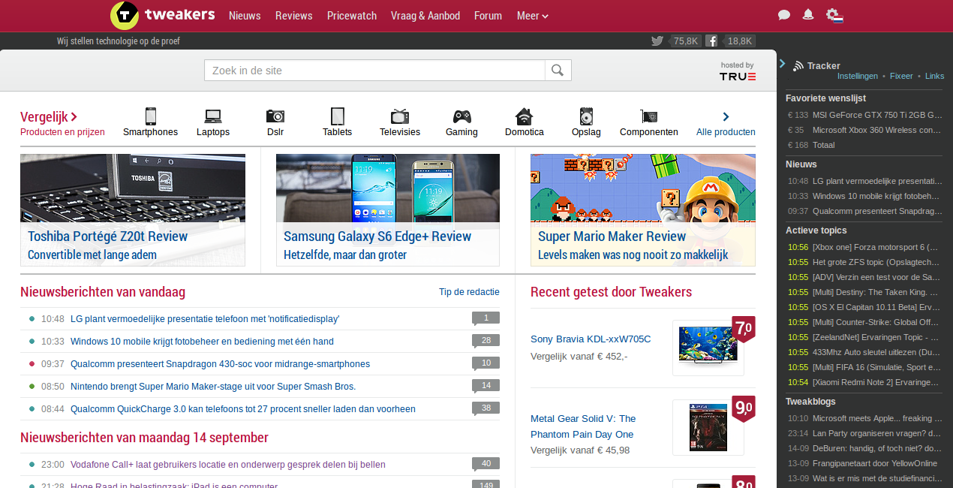Open the Vraag & Aanbod menu item

(425, 16)
